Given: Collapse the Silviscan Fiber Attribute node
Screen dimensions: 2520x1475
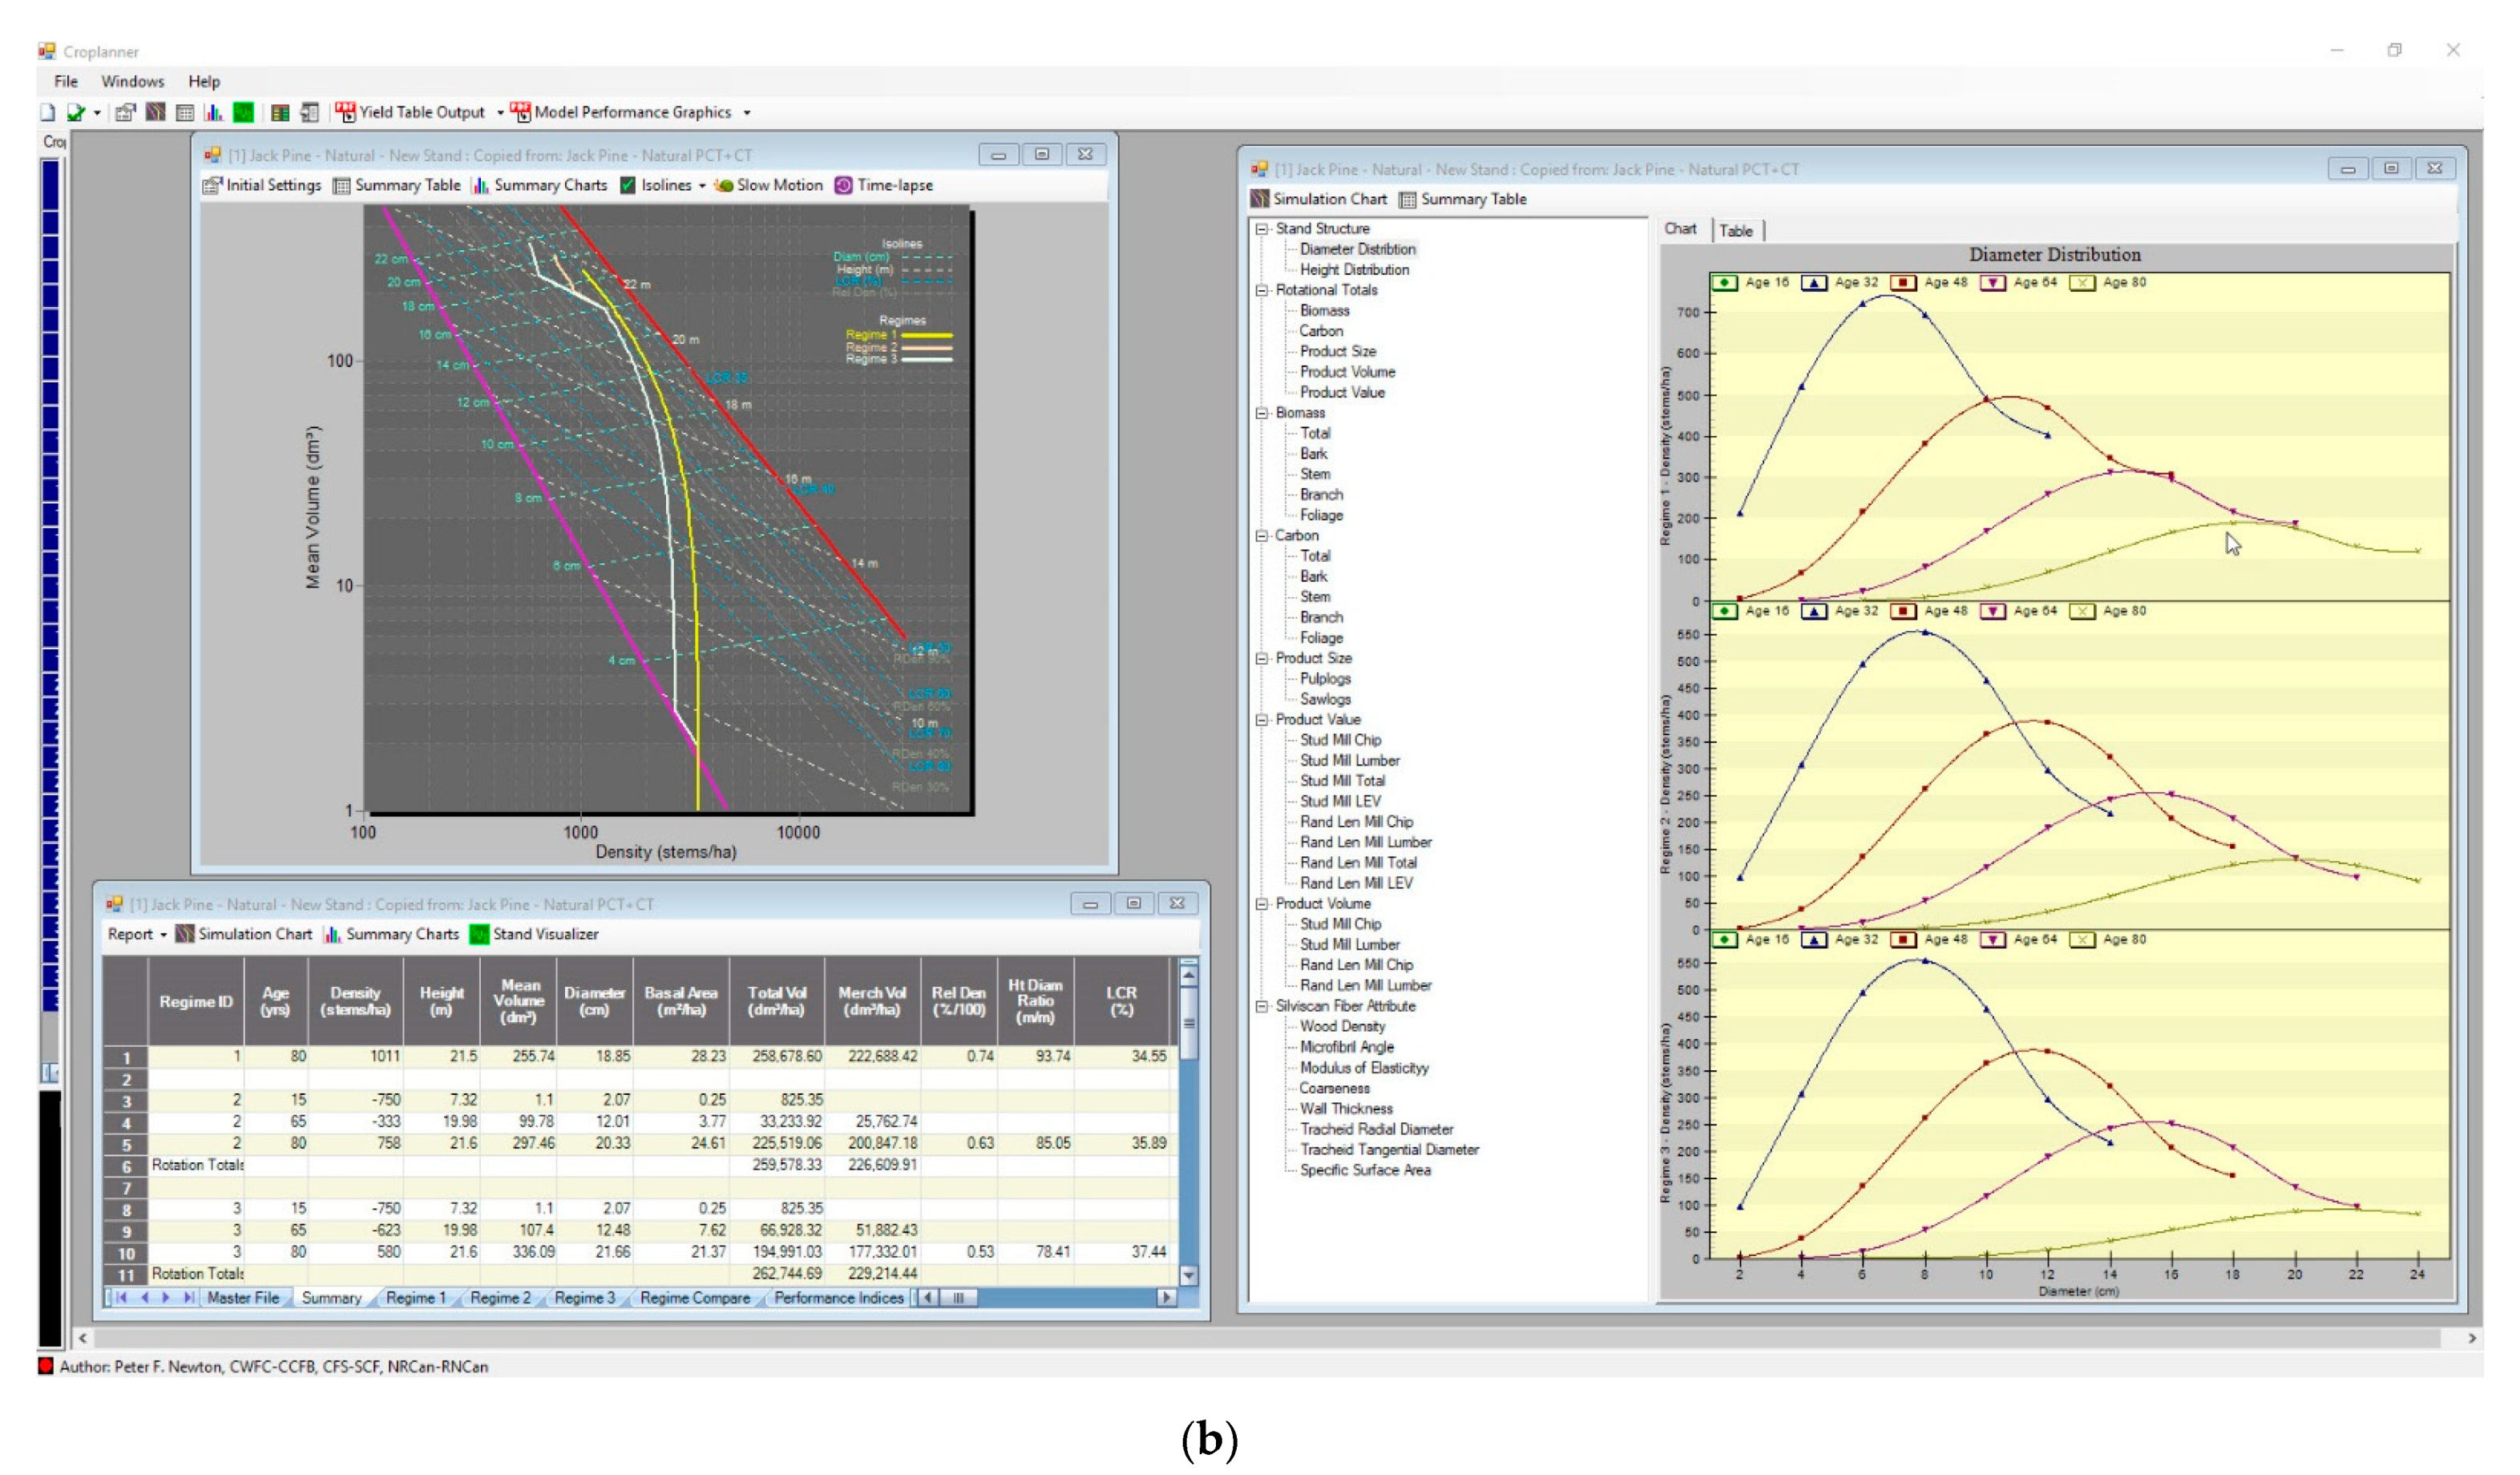Looking at the screenshot, I should [1262, 1006].
